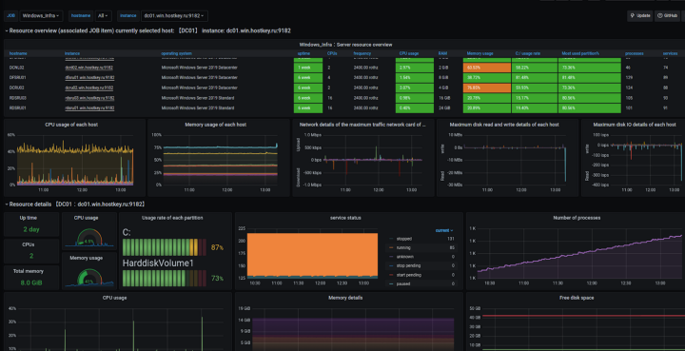
Task: Open the dfsru01.win.hostkey.ru:9182 instance link
Action: pyautogui.click(x=89, y=78)
